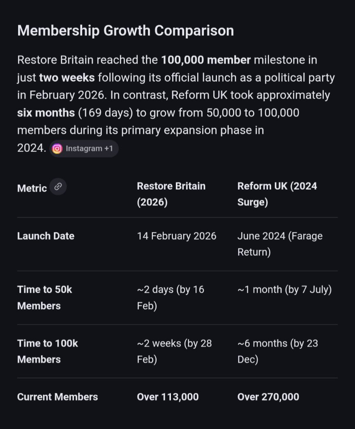Screen dimensions: 355x429
Task: Click the 'June 2024 (Farage Return)' cell
Action: 279,244
